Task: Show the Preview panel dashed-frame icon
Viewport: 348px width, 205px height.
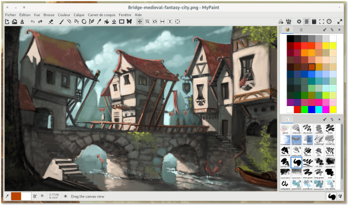Action: click(x=321, y=22)
